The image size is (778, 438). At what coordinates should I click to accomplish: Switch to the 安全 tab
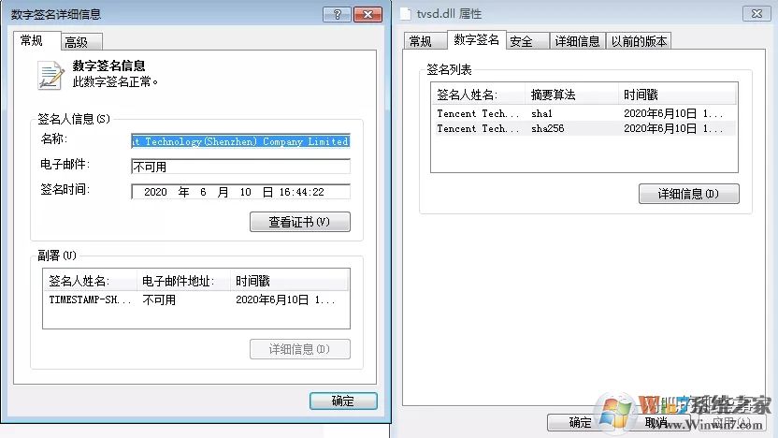(x=527, y=41)
